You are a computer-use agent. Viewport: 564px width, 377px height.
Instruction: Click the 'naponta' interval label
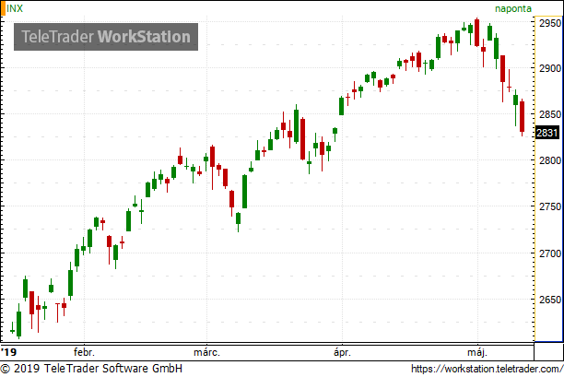coord(513,8)
